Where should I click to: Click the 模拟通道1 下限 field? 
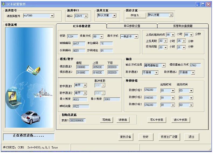click(113, 67)
